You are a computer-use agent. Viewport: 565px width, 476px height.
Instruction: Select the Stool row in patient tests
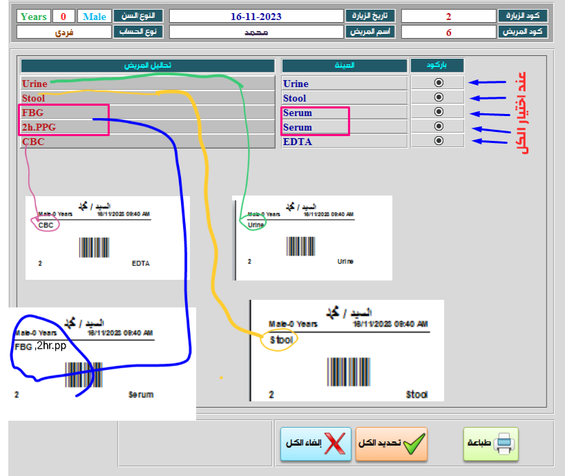(x=148, y=97)
